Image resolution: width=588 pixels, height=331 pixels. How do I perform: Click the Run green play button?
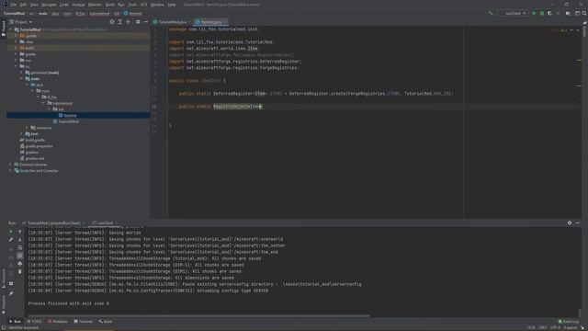point(534,13)
